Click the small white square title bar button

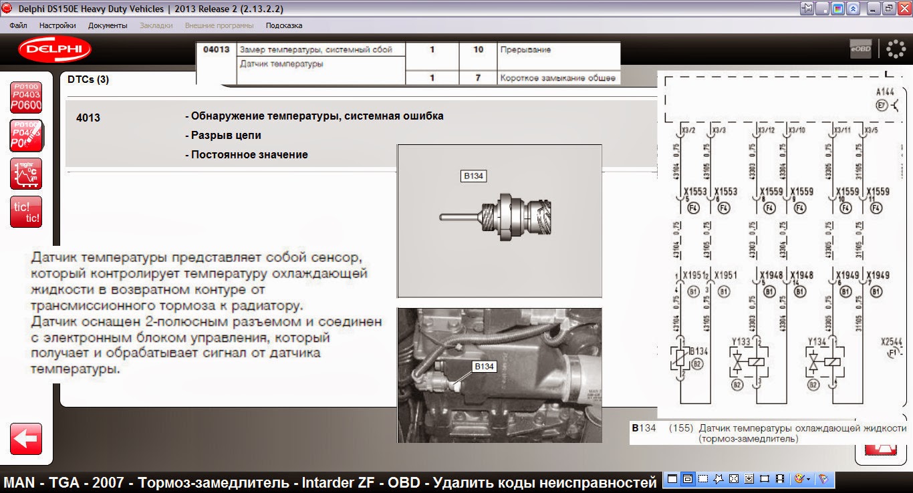click(823, 9)
